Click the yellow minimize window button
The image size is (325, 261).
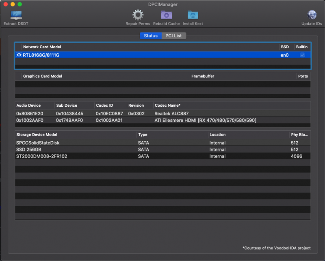pyautogui.click(x=13, y=4)
